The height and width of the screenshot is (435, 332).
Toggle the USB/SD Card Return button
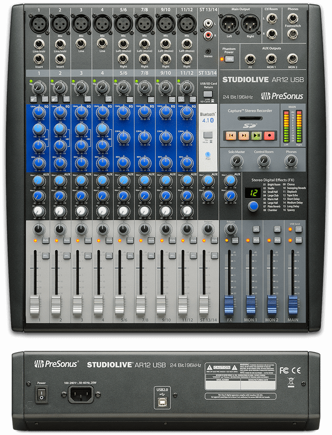(x=208, y=94)
